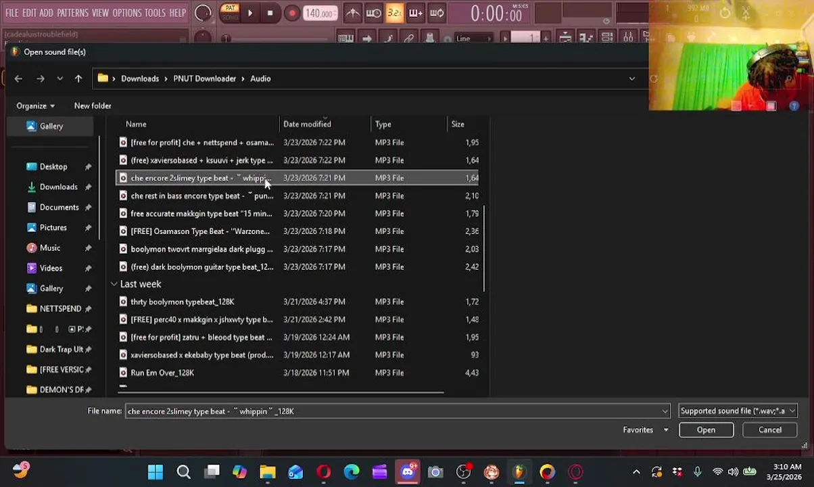Image resolution: width=814 pixels, height=487 pixels.
Task: Toggle the 3.2.1 countdown before recording
Action: 395,13
